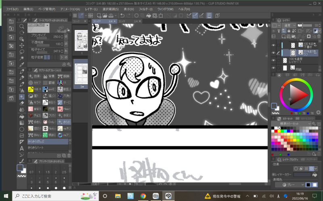The height and width of the screenshot is (201, 323).
Task: Toggle the lighthouse reference layer icon
Action: [279, 31]
